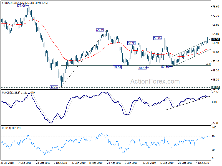The image size is (222, 166).
Task: Click the 77.06 price peak label
Action: coord(22,6)
